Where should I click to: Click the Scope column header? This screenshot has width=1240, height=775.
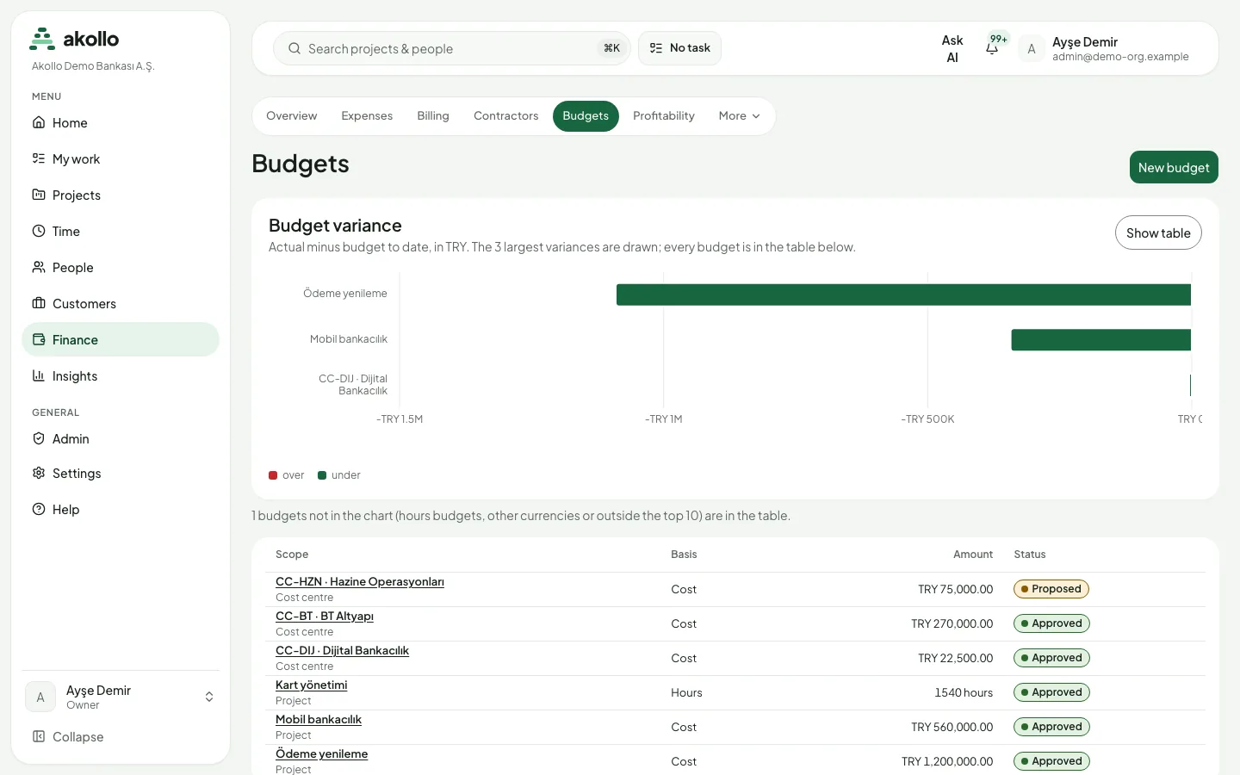pyautogui.click(x=292, y=555)
